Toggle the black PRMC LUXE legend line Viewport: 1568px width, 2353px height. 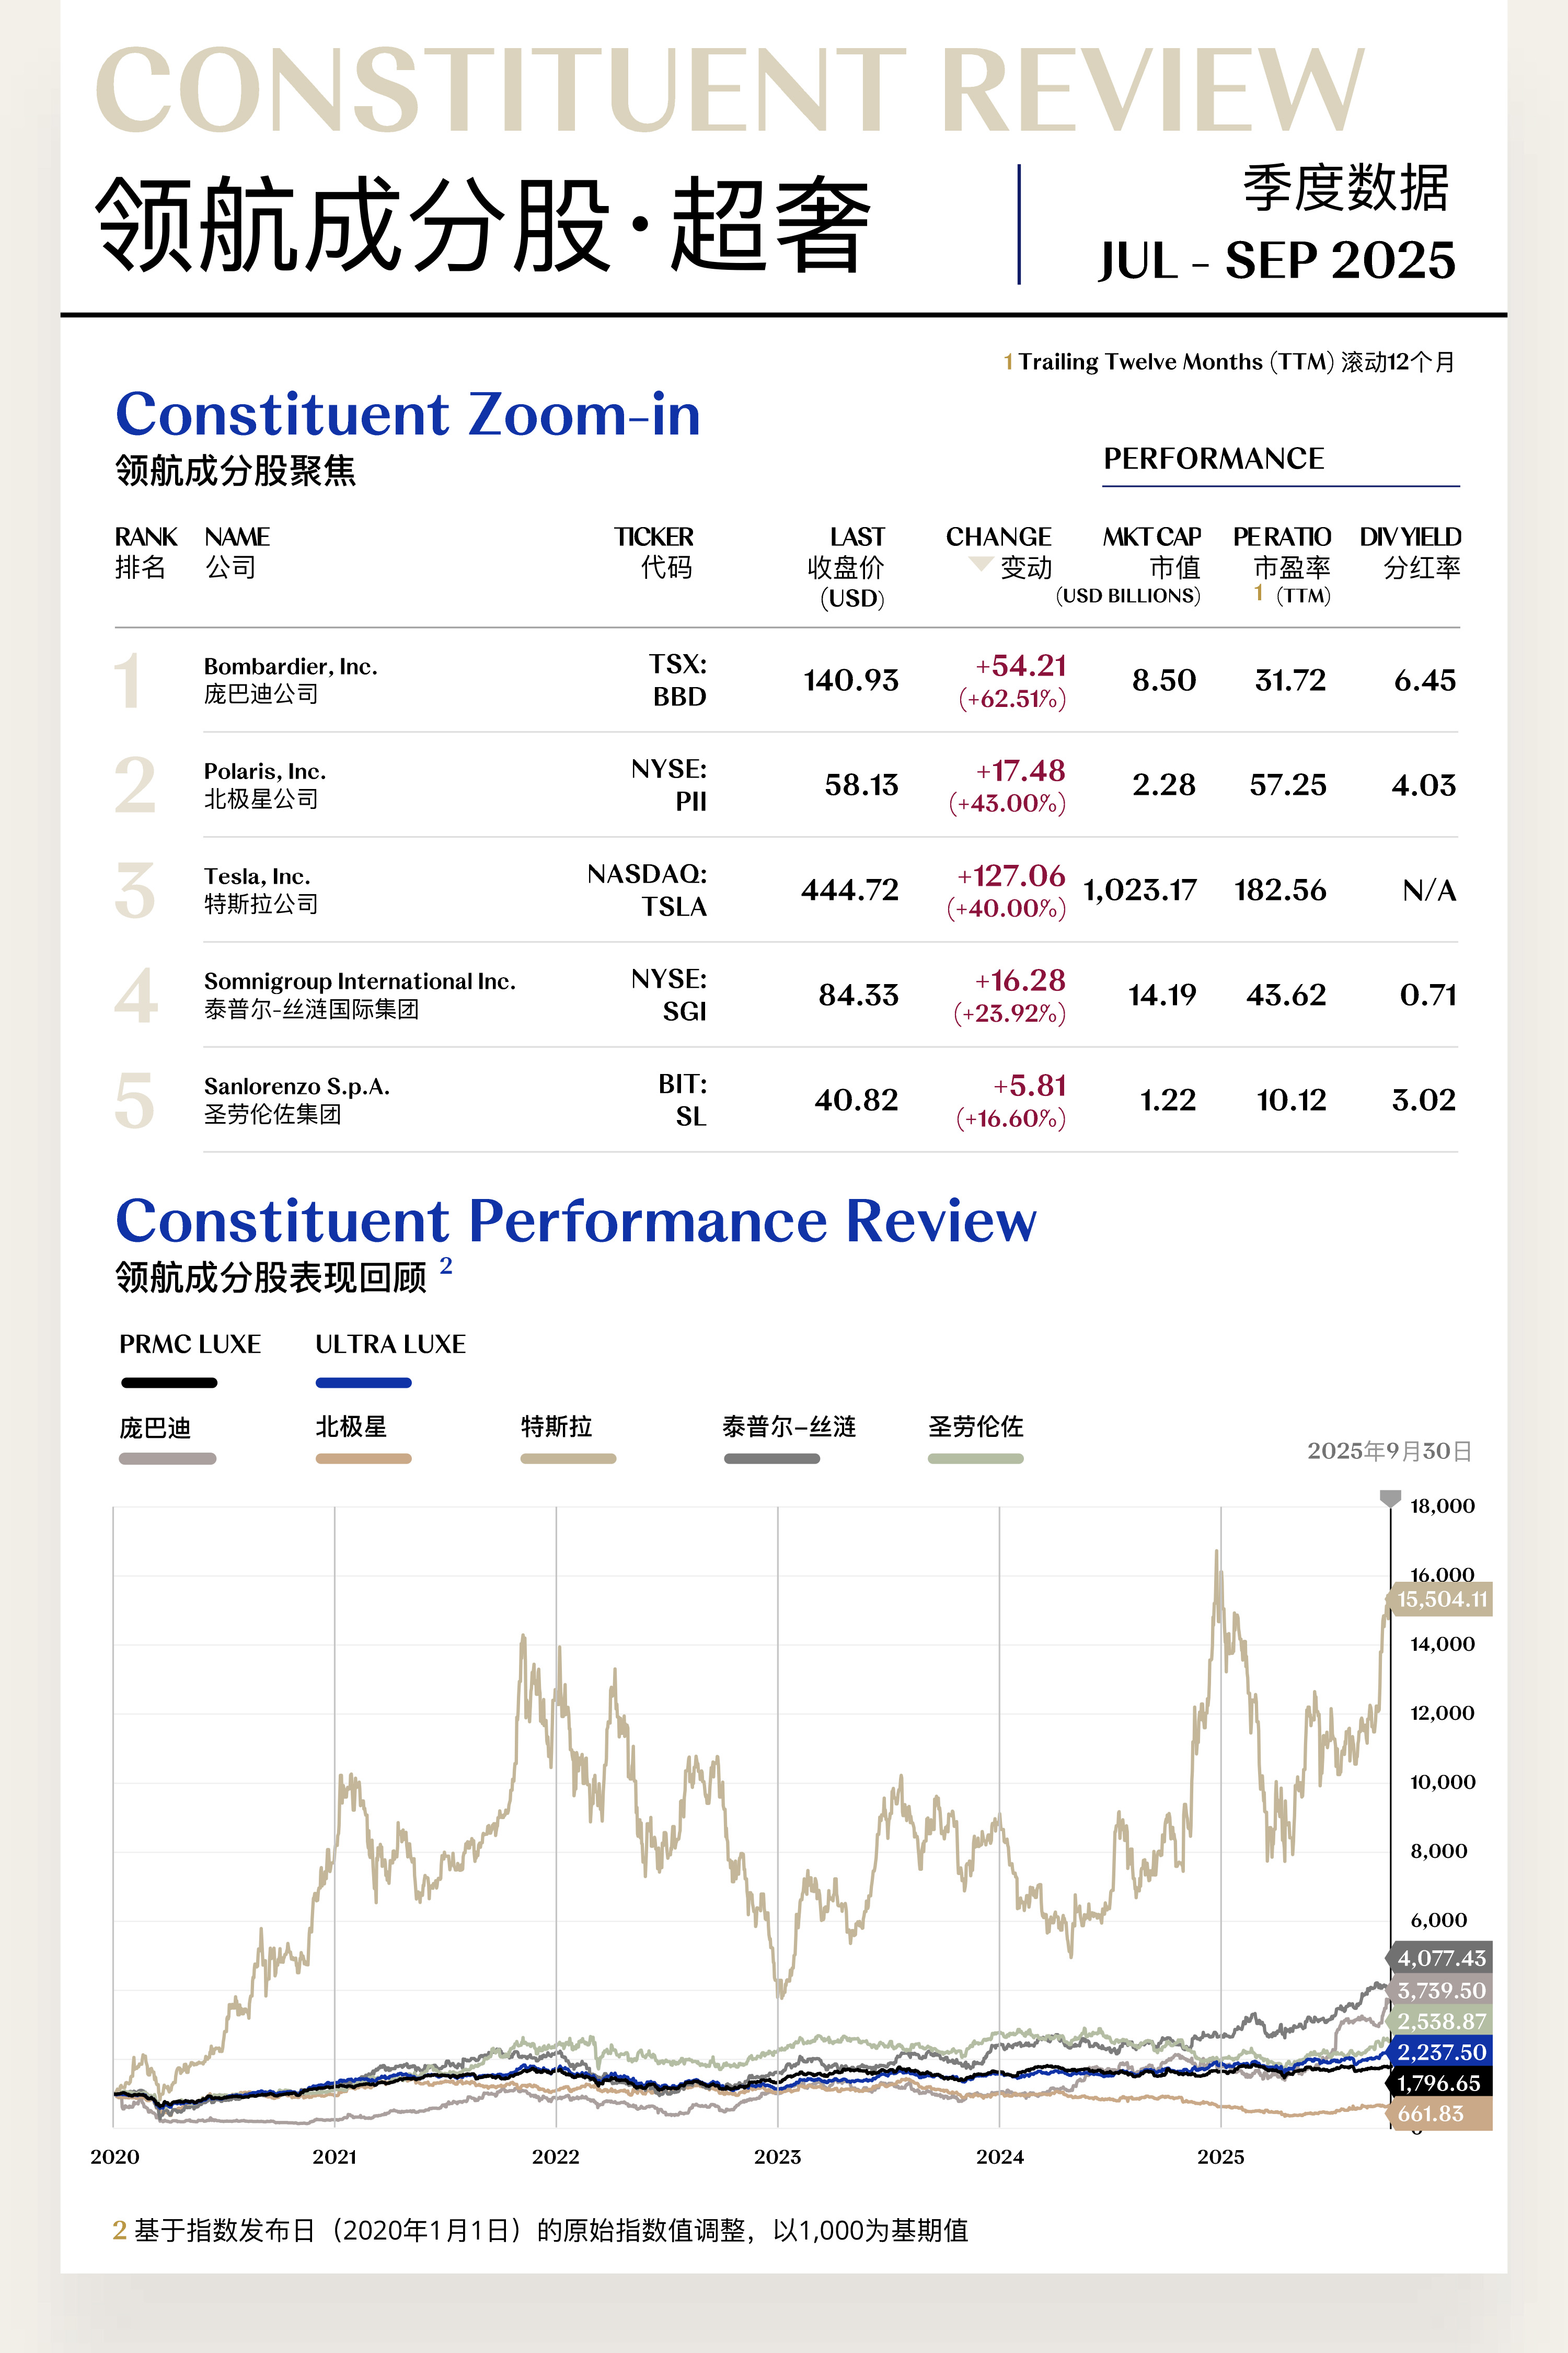[x=169, y=1383]
